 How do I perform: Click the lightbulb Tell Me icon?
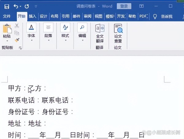[x=155, y=17]
